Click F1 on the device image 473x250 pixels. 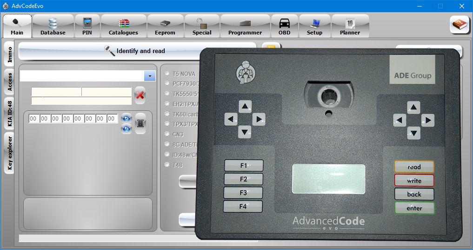pos(244,165)
